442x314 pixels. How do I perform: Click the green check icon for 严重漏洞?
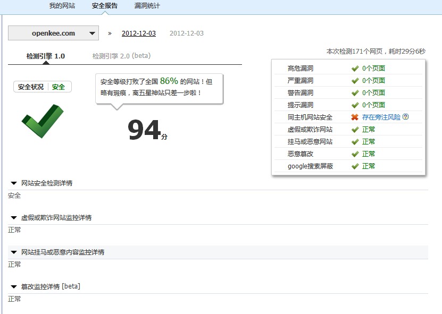[x=355, y=80]
